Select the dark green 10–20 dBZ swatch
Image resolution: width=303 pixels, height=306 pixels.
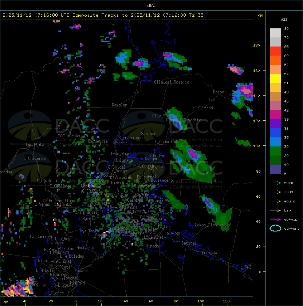click(x=275, y=160)
